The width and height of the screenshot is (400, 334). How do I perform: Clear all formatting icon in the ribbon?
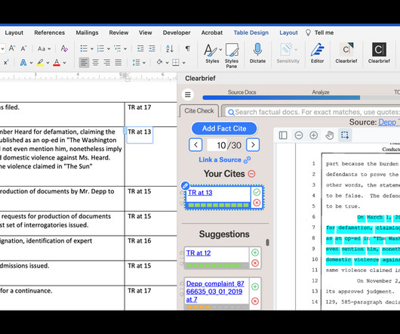coord(64,48)
